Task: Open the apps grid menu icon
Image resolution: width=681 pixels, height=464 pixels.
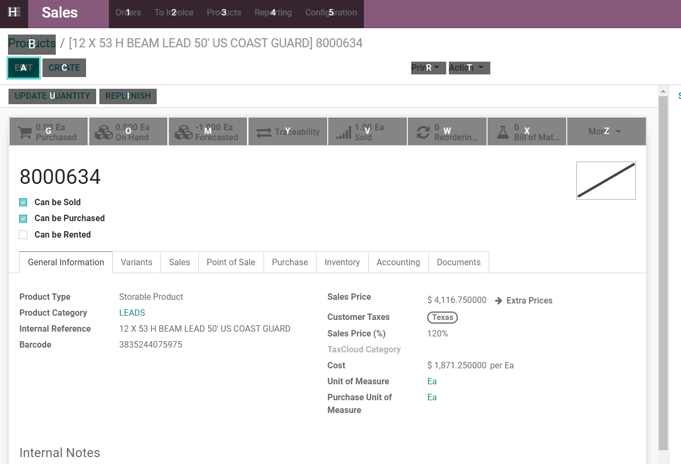Action: (x=14, y=13)
